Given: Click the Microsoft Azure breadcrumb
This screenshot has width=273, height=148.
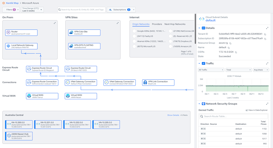Looking at the screenshot, I should tap(30, 3).
